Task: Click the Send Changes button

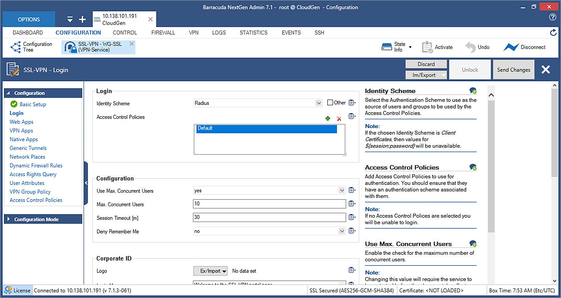Action: tap(514, 69)
